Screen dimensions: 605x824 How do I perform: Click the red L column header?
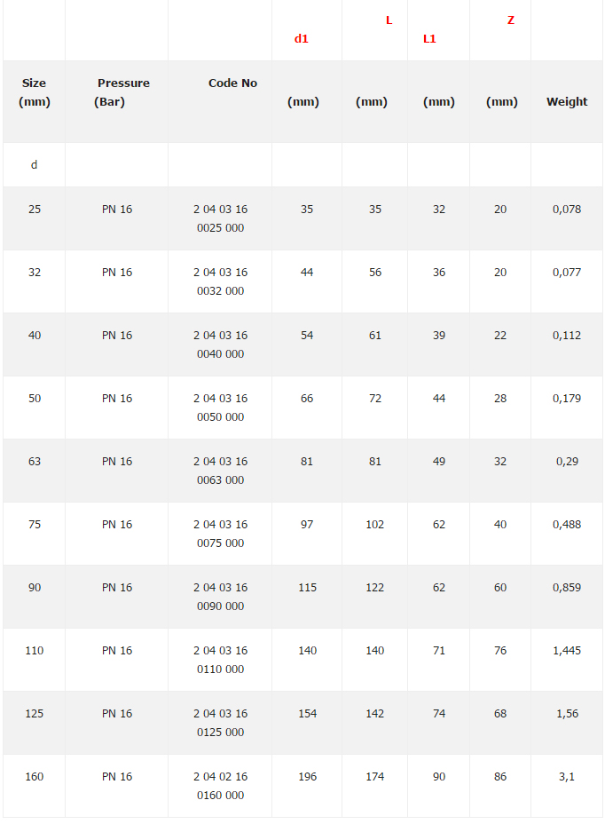coord(389,20)
